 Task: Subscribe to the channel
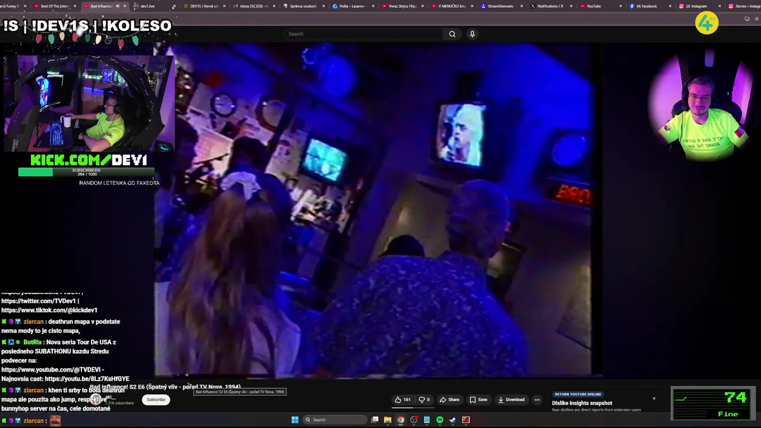pyautogui.click(x=156, y=399)
